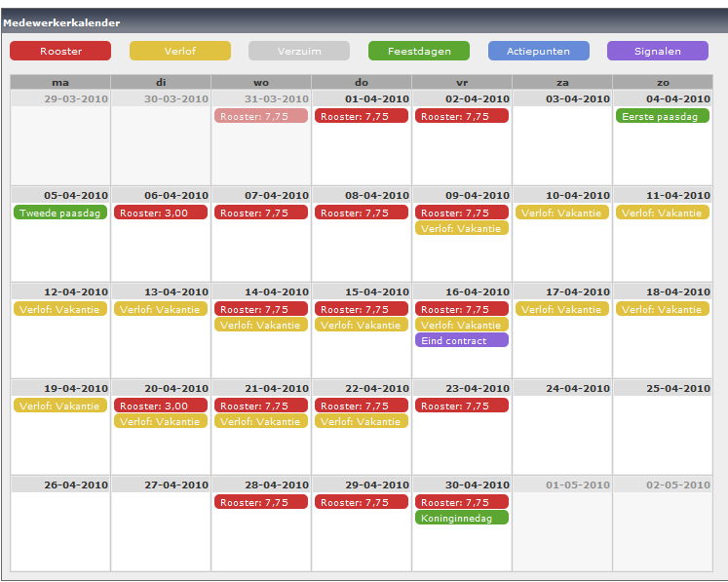
Task: Open Rooster: 7,75 entry on 23-04-2010
Action: tap(462, 406)
